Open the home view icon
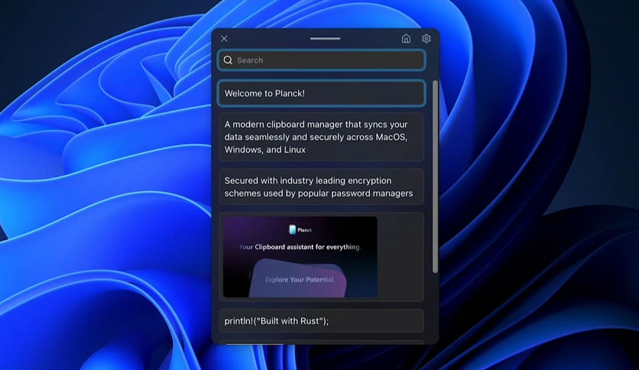 406,38
